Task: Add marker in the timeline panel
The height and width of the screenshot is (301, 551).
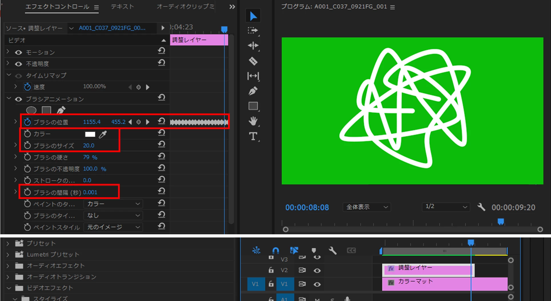Action: click(x=314, y=251)
